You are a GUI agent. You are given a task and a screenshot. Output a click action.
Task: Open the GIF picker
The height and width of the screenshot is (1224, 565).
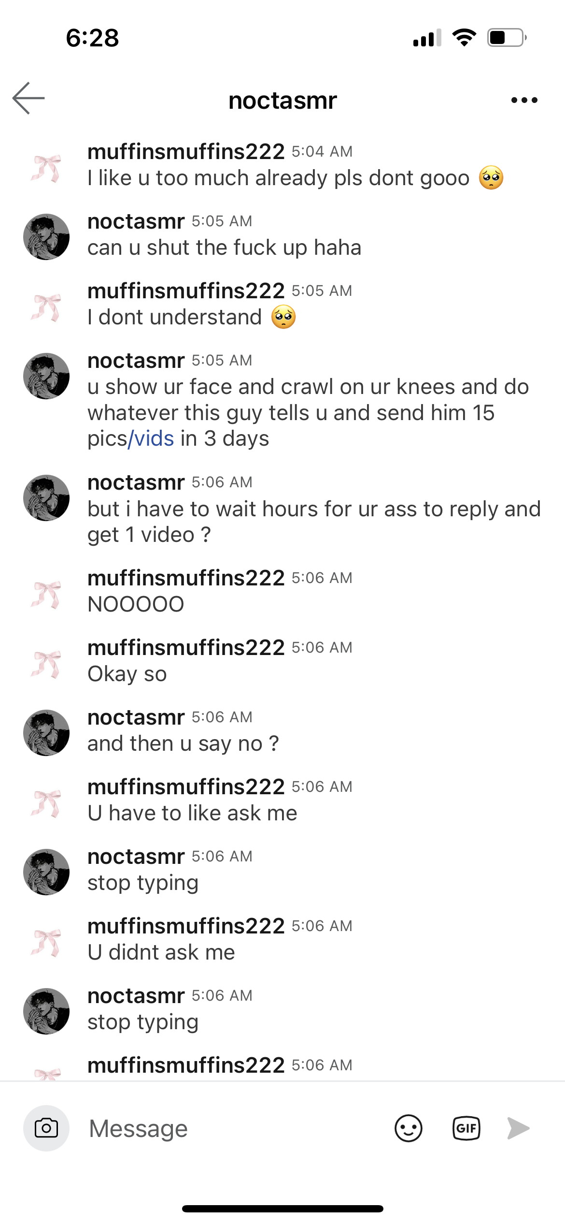click(x=466, y=1128)
